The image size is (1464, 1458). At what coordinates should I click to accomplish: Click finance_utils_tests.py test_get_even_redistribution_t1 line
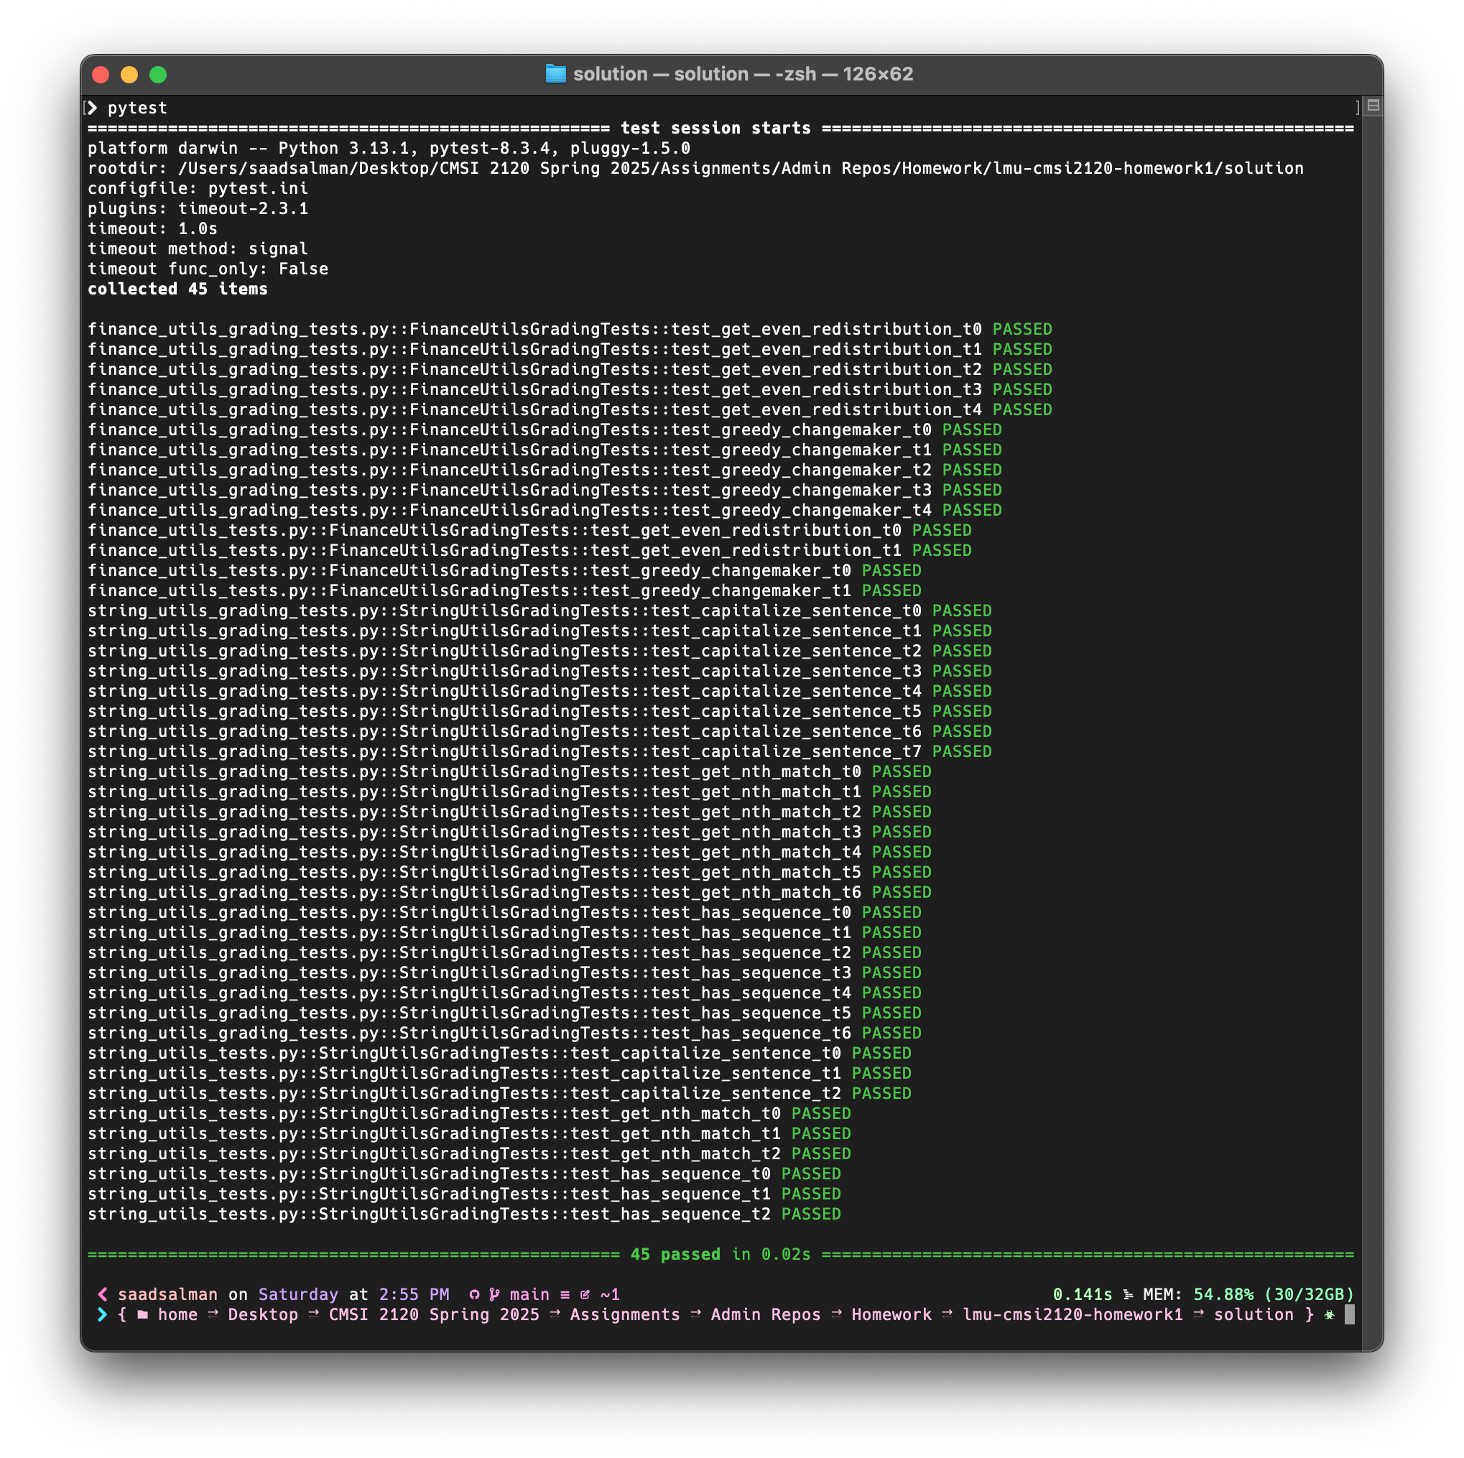pos(529,550)
